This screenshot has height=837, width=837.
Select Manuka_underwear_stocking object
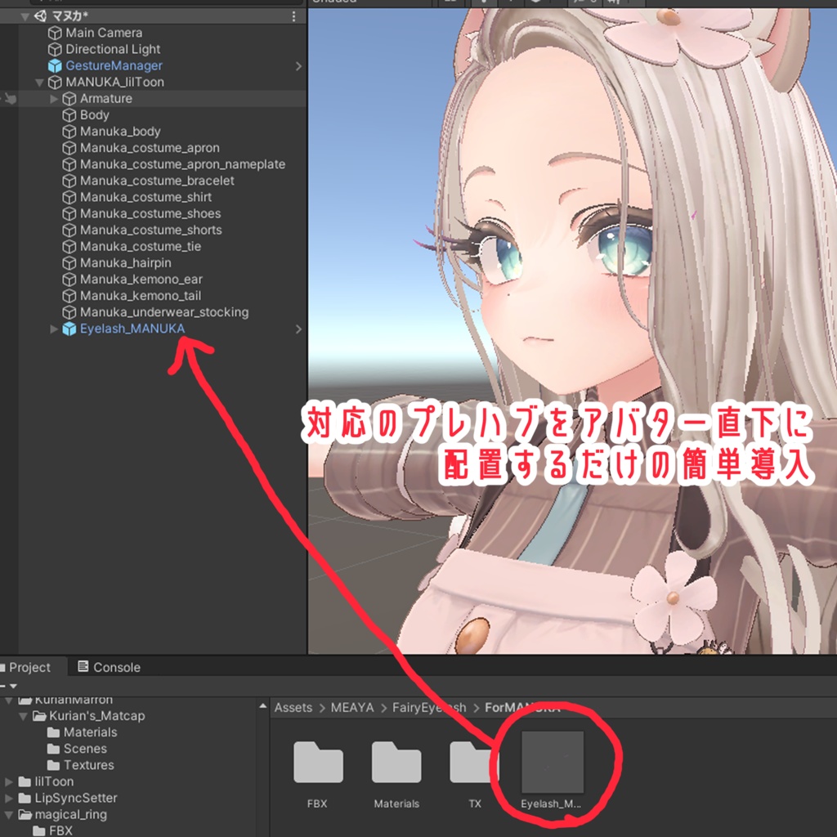click(164, 313)
